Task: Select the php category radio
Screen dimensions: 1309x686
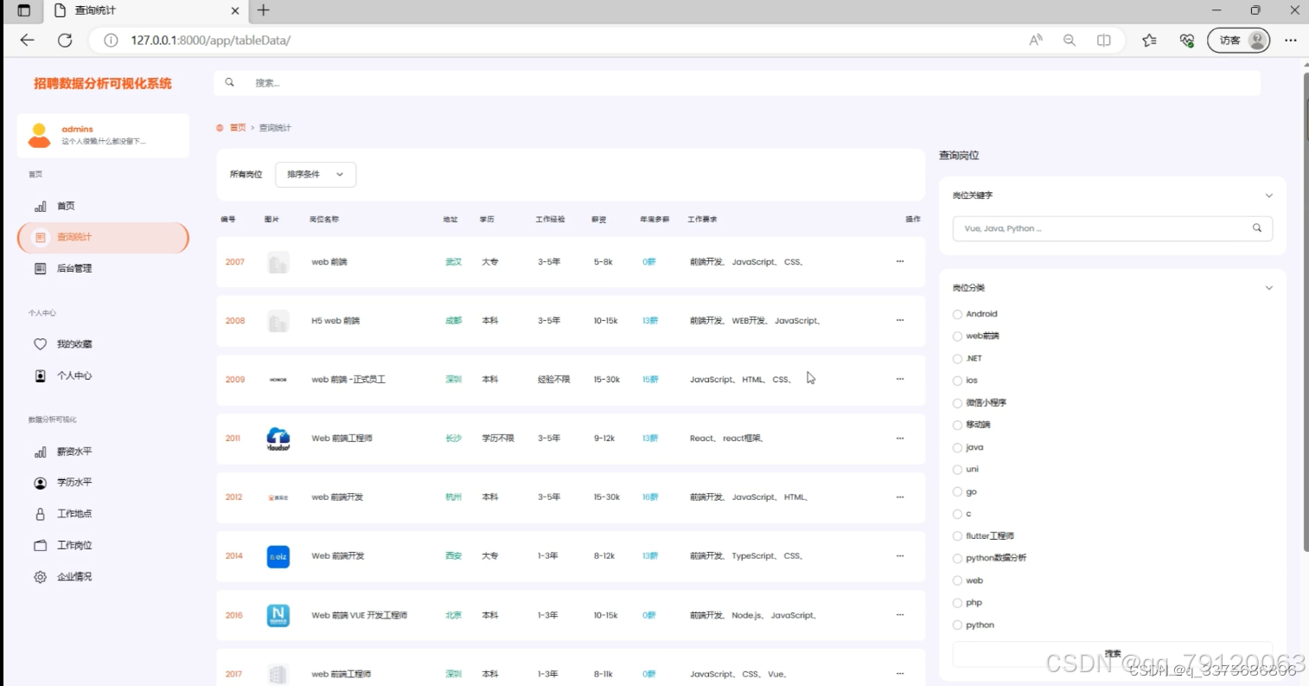Action: click(x=957, y=603)
